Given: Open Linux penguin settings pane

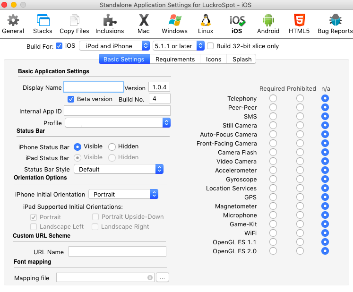Looking at the screenshot, I should 206,24.
